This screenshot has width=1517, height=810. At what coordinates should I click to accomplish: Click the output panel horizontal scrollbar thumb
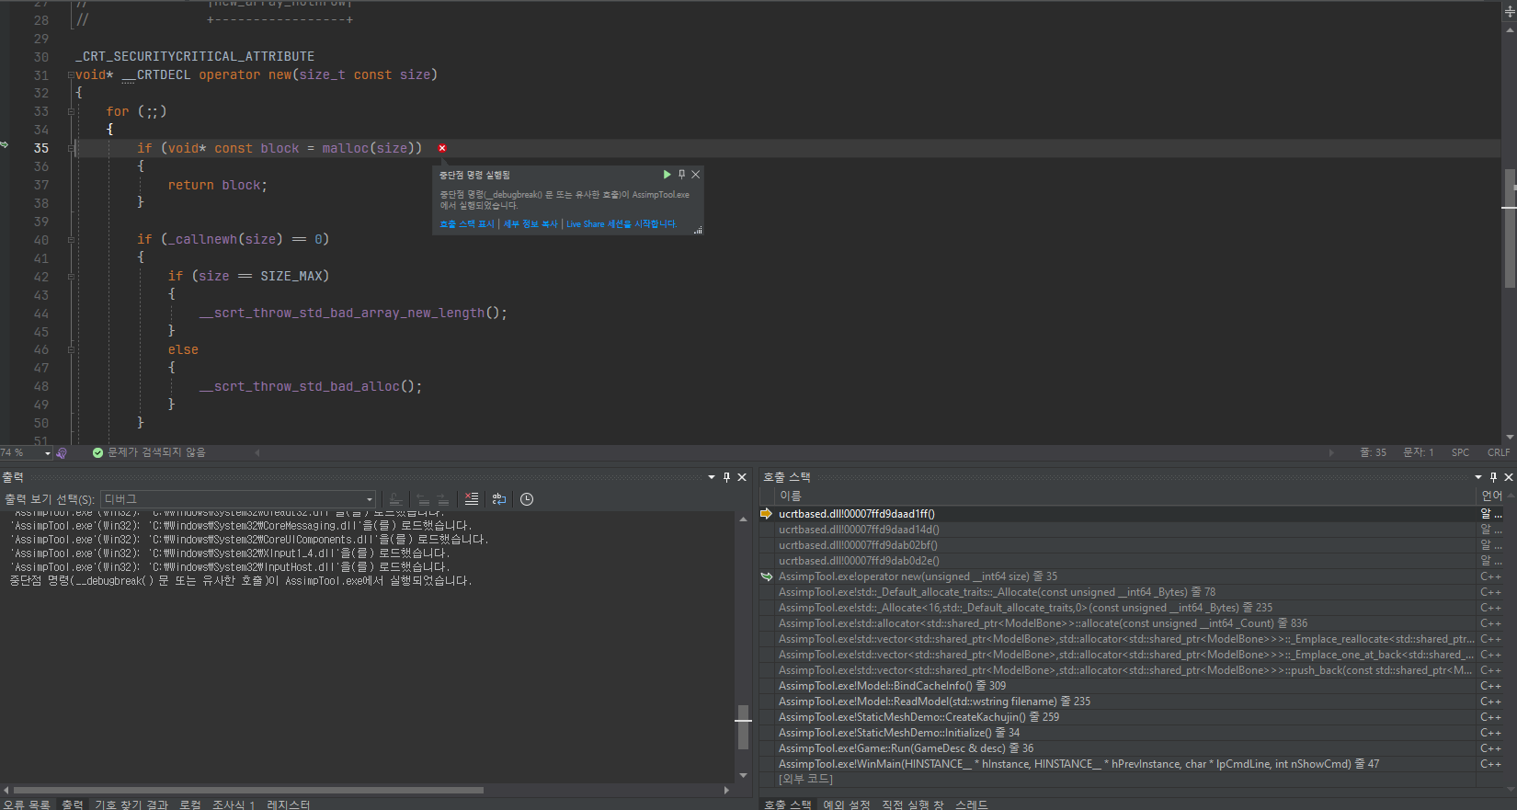(x=248, y=790)
